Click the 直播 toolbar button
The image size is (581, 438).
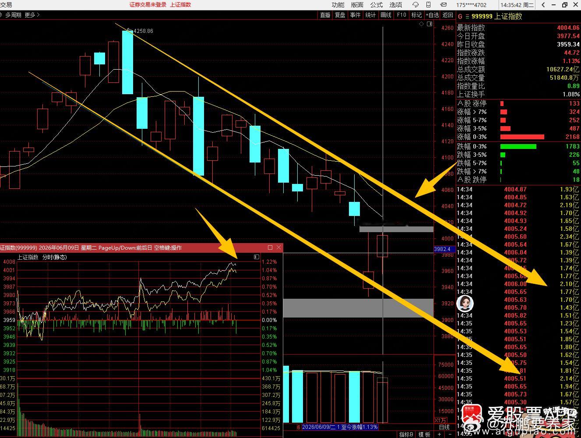click(325, 15)
